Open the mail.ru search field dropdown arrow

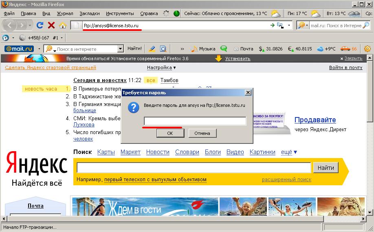(x=121, y=49)
